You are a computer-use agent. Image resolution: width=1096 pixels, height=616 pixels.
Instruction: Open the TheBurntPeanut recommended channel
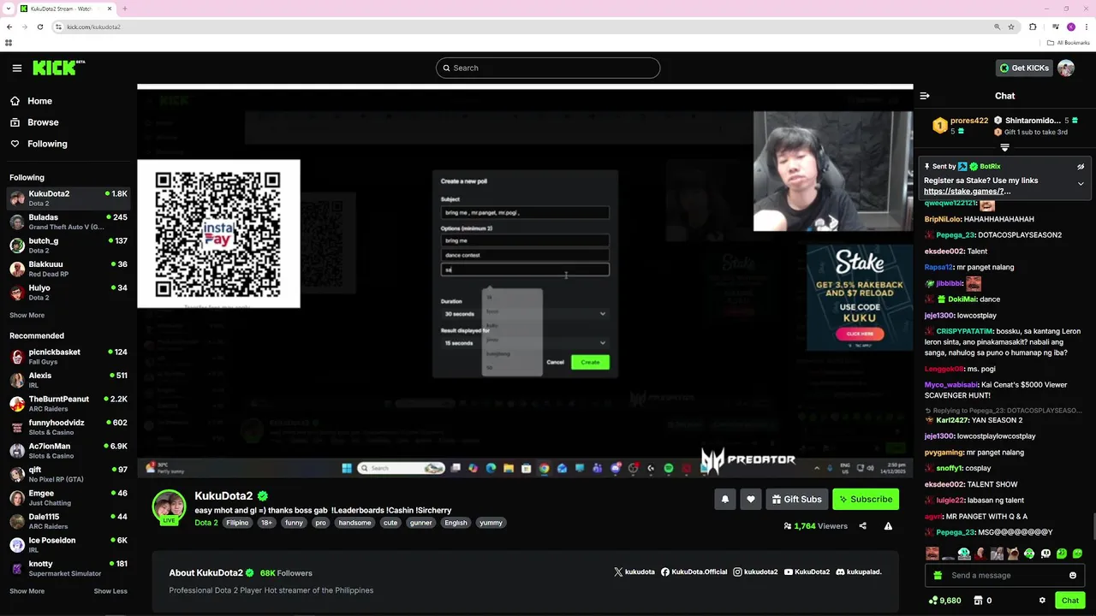click(68, 404)
